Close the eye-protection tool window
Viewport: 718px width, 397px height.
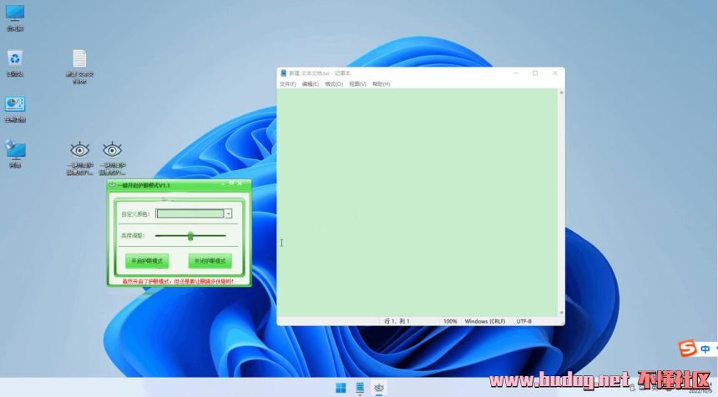(x=240, y=183)
